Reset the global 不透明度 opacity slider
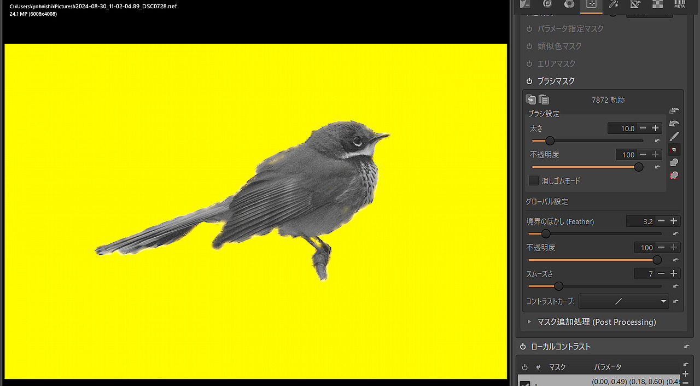Viewport: 700px width, 386px height. click(676, 260)
